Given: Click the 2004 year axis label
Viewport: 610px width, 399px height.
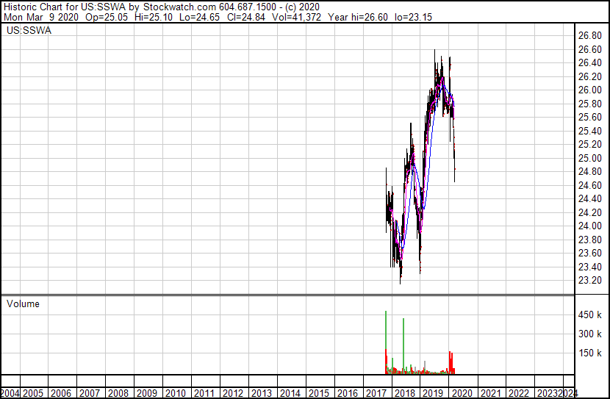Looking at the screenshot, I should [x=10, y=393].
